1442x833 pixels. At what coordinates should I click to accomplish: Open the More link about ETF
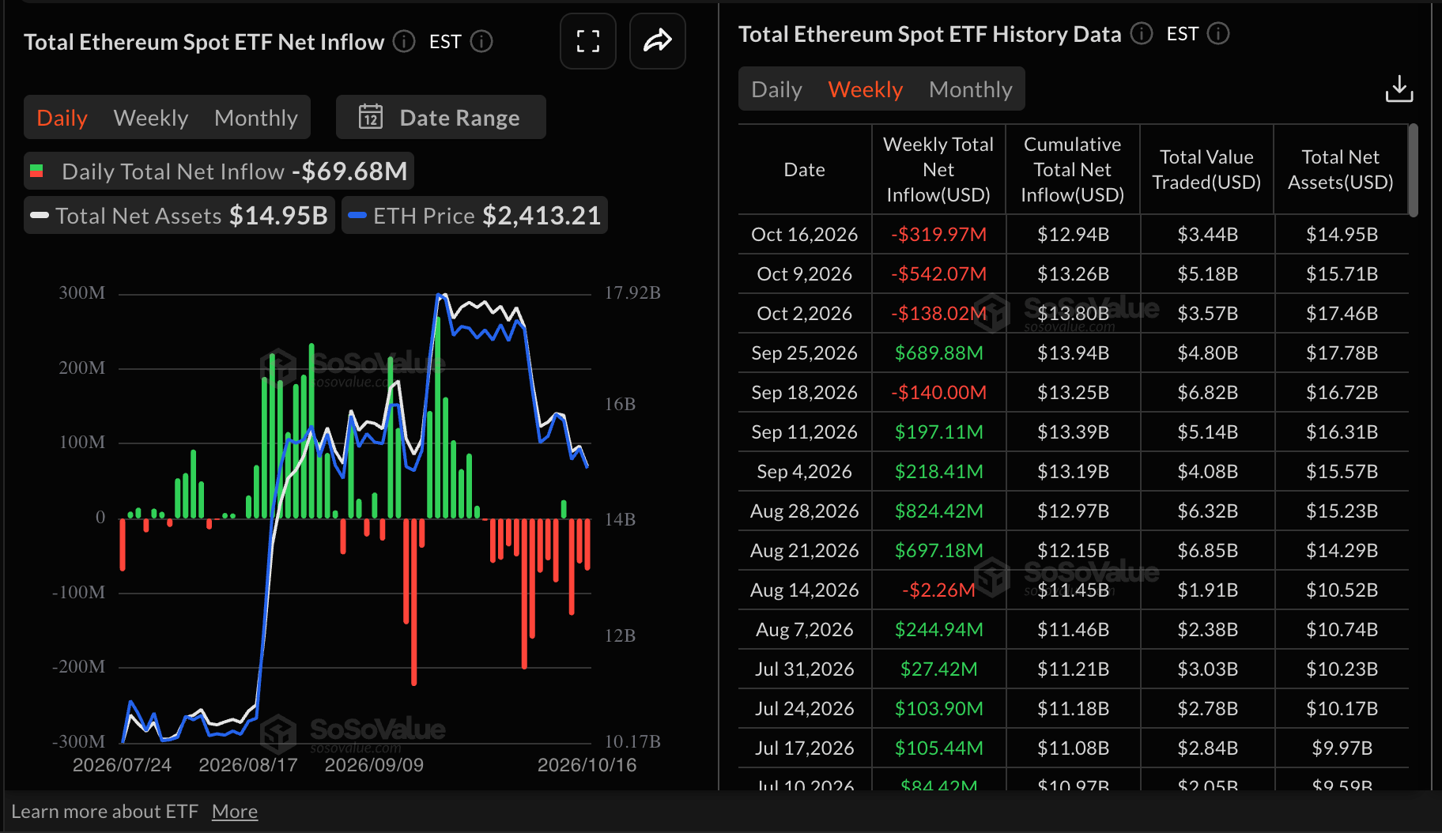235,812
